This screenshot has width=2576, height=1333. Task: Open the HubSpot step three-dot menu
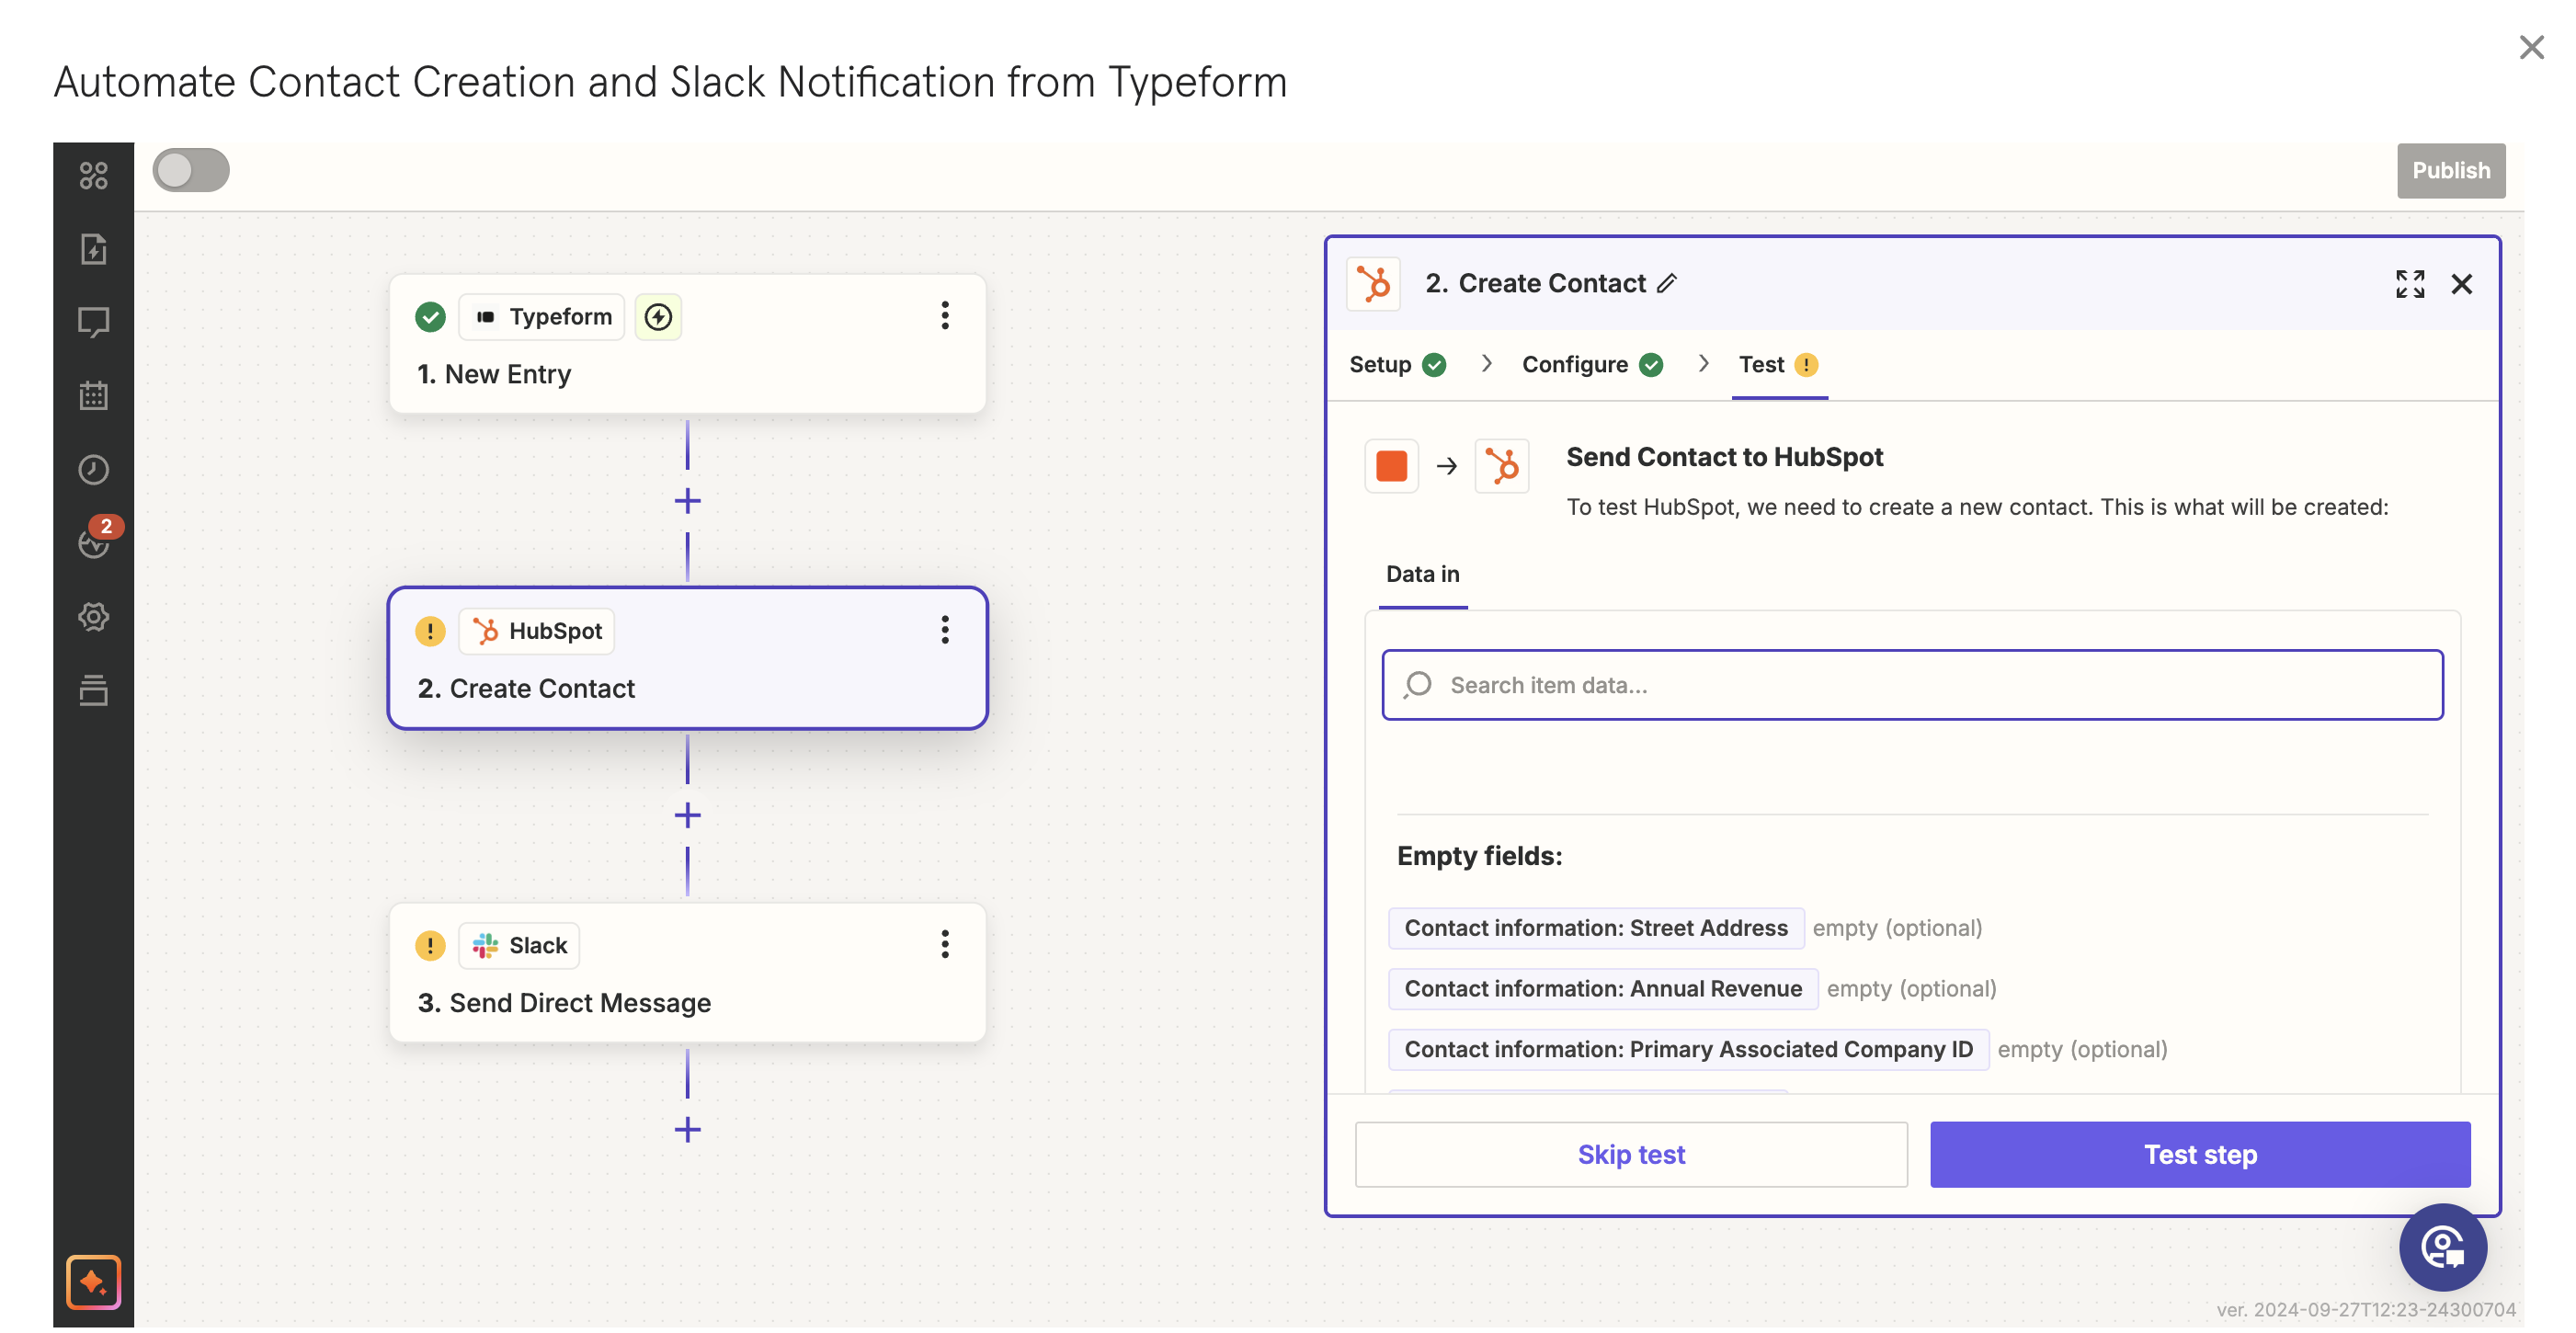pos(944,630)
